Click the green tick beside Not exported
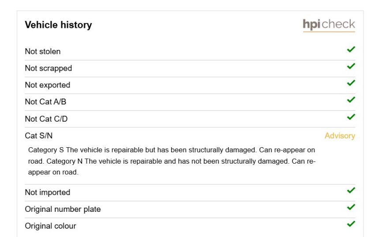 351,83
